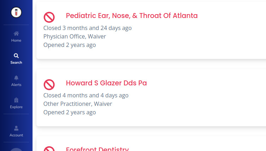The width and height of the screenshot is (266, 151).
Task: Select the Search menu label
Action: click(x=16, y=62)
